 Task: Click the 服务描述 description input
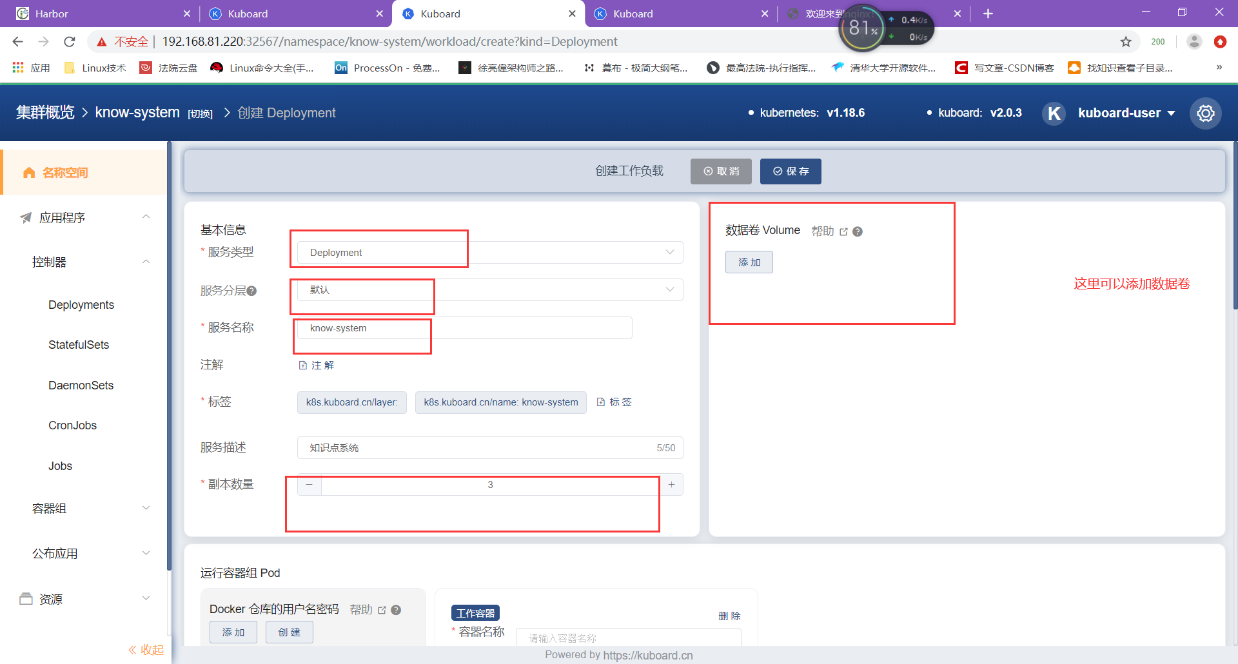pyautogui.click(x=490, y=447)
